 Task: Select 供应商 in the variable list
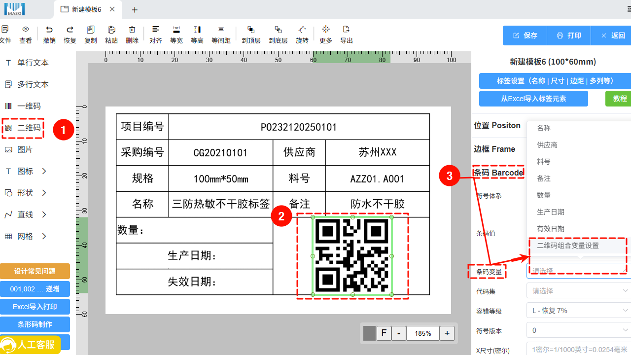click(579, 145)
